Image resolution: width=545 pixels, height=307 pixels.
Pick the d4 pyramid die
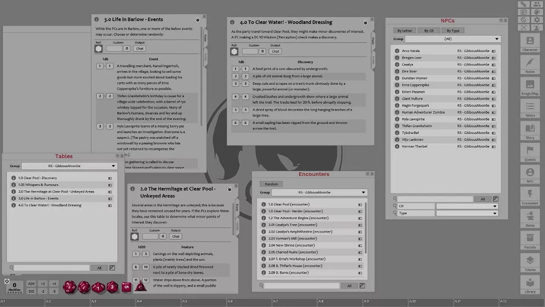point(141,286)
